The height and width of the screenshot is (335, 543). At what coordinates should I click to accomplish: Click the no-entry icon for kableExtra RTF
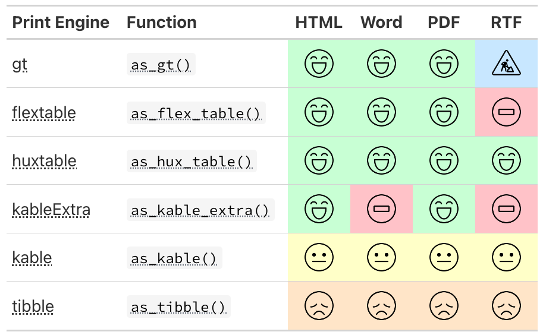(506, 208)
